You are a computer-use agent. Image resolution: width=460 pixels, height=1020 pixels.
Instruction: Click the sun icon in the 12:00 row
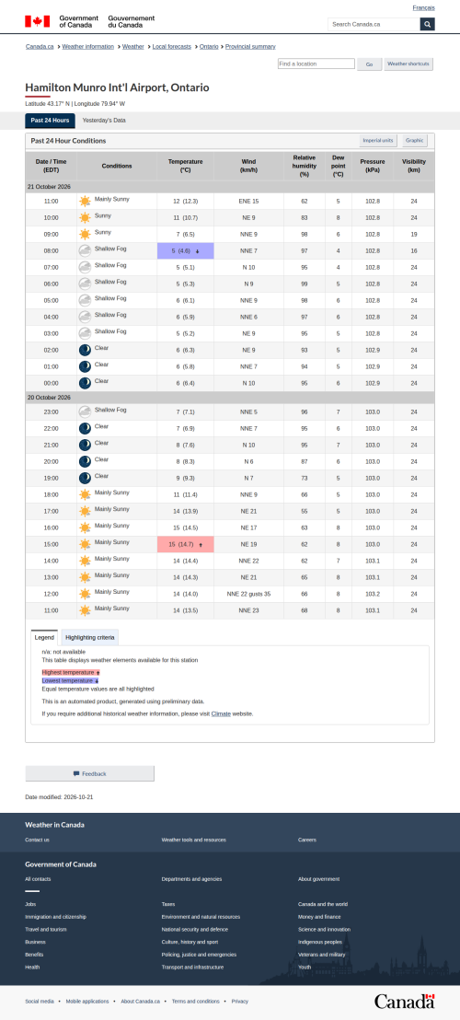click(86, 594)
